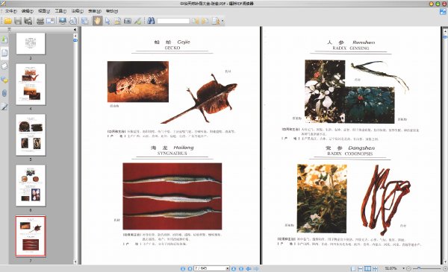The image size is (448, 272).
Task: Go to the next page button
Action: (x=234, y=268)
